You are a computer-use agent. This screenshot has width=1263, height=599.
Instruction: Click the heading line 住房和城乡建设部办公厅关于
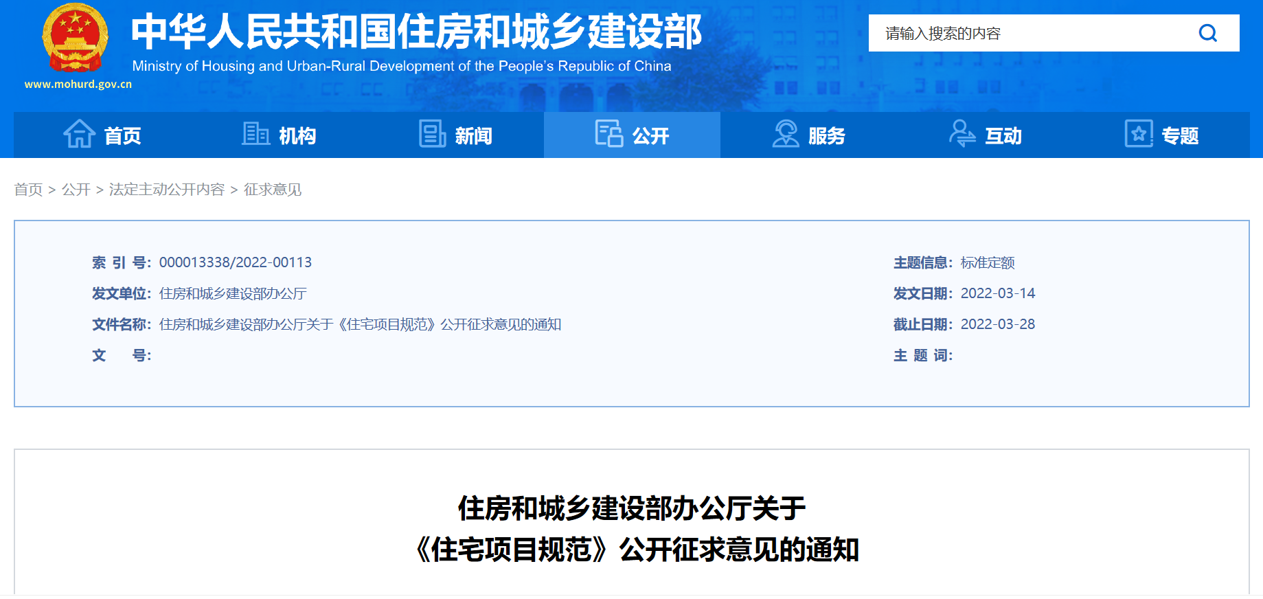click(632, 508)
